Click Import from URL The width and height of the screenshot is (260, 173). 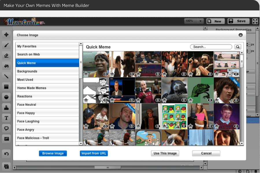(94, 153)
